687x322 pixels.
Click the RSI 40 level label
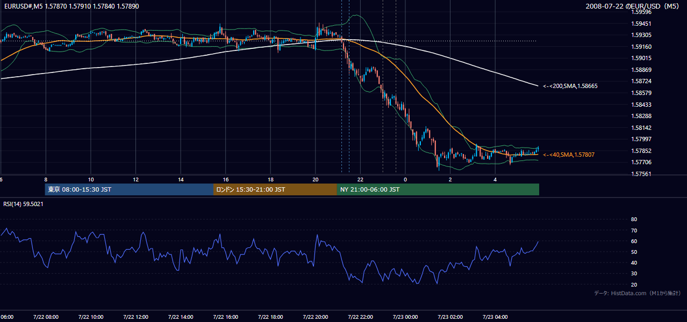click(634, 262)
